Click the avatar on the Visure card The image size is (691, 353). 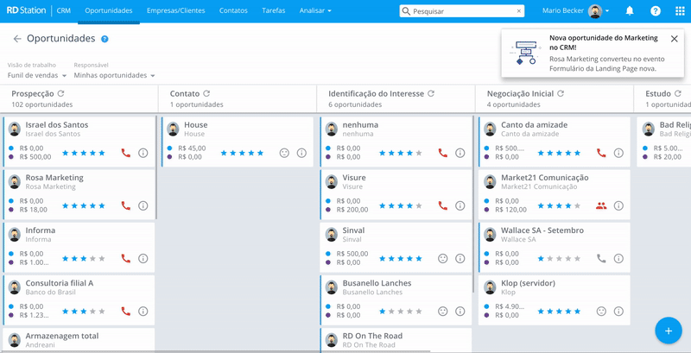pos(332,182)
